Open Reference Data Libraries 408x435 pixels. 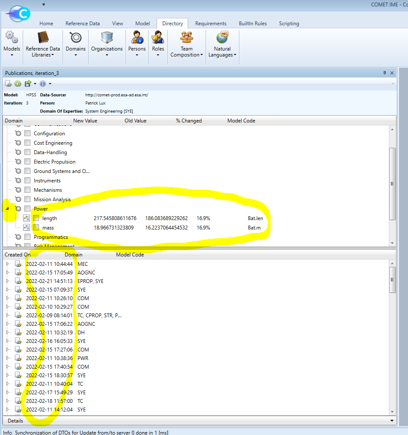42,45
